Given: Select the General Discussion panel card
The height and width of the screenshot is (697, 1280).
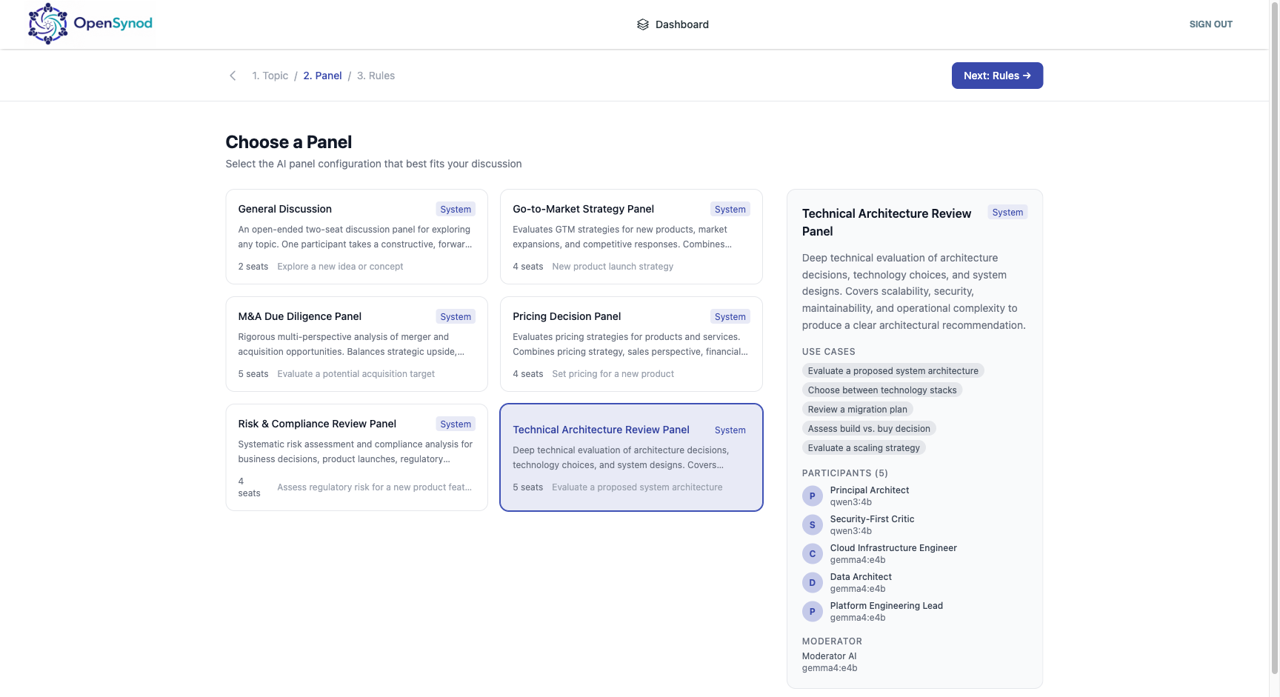Looking at the screenshot, I should 356,236.
